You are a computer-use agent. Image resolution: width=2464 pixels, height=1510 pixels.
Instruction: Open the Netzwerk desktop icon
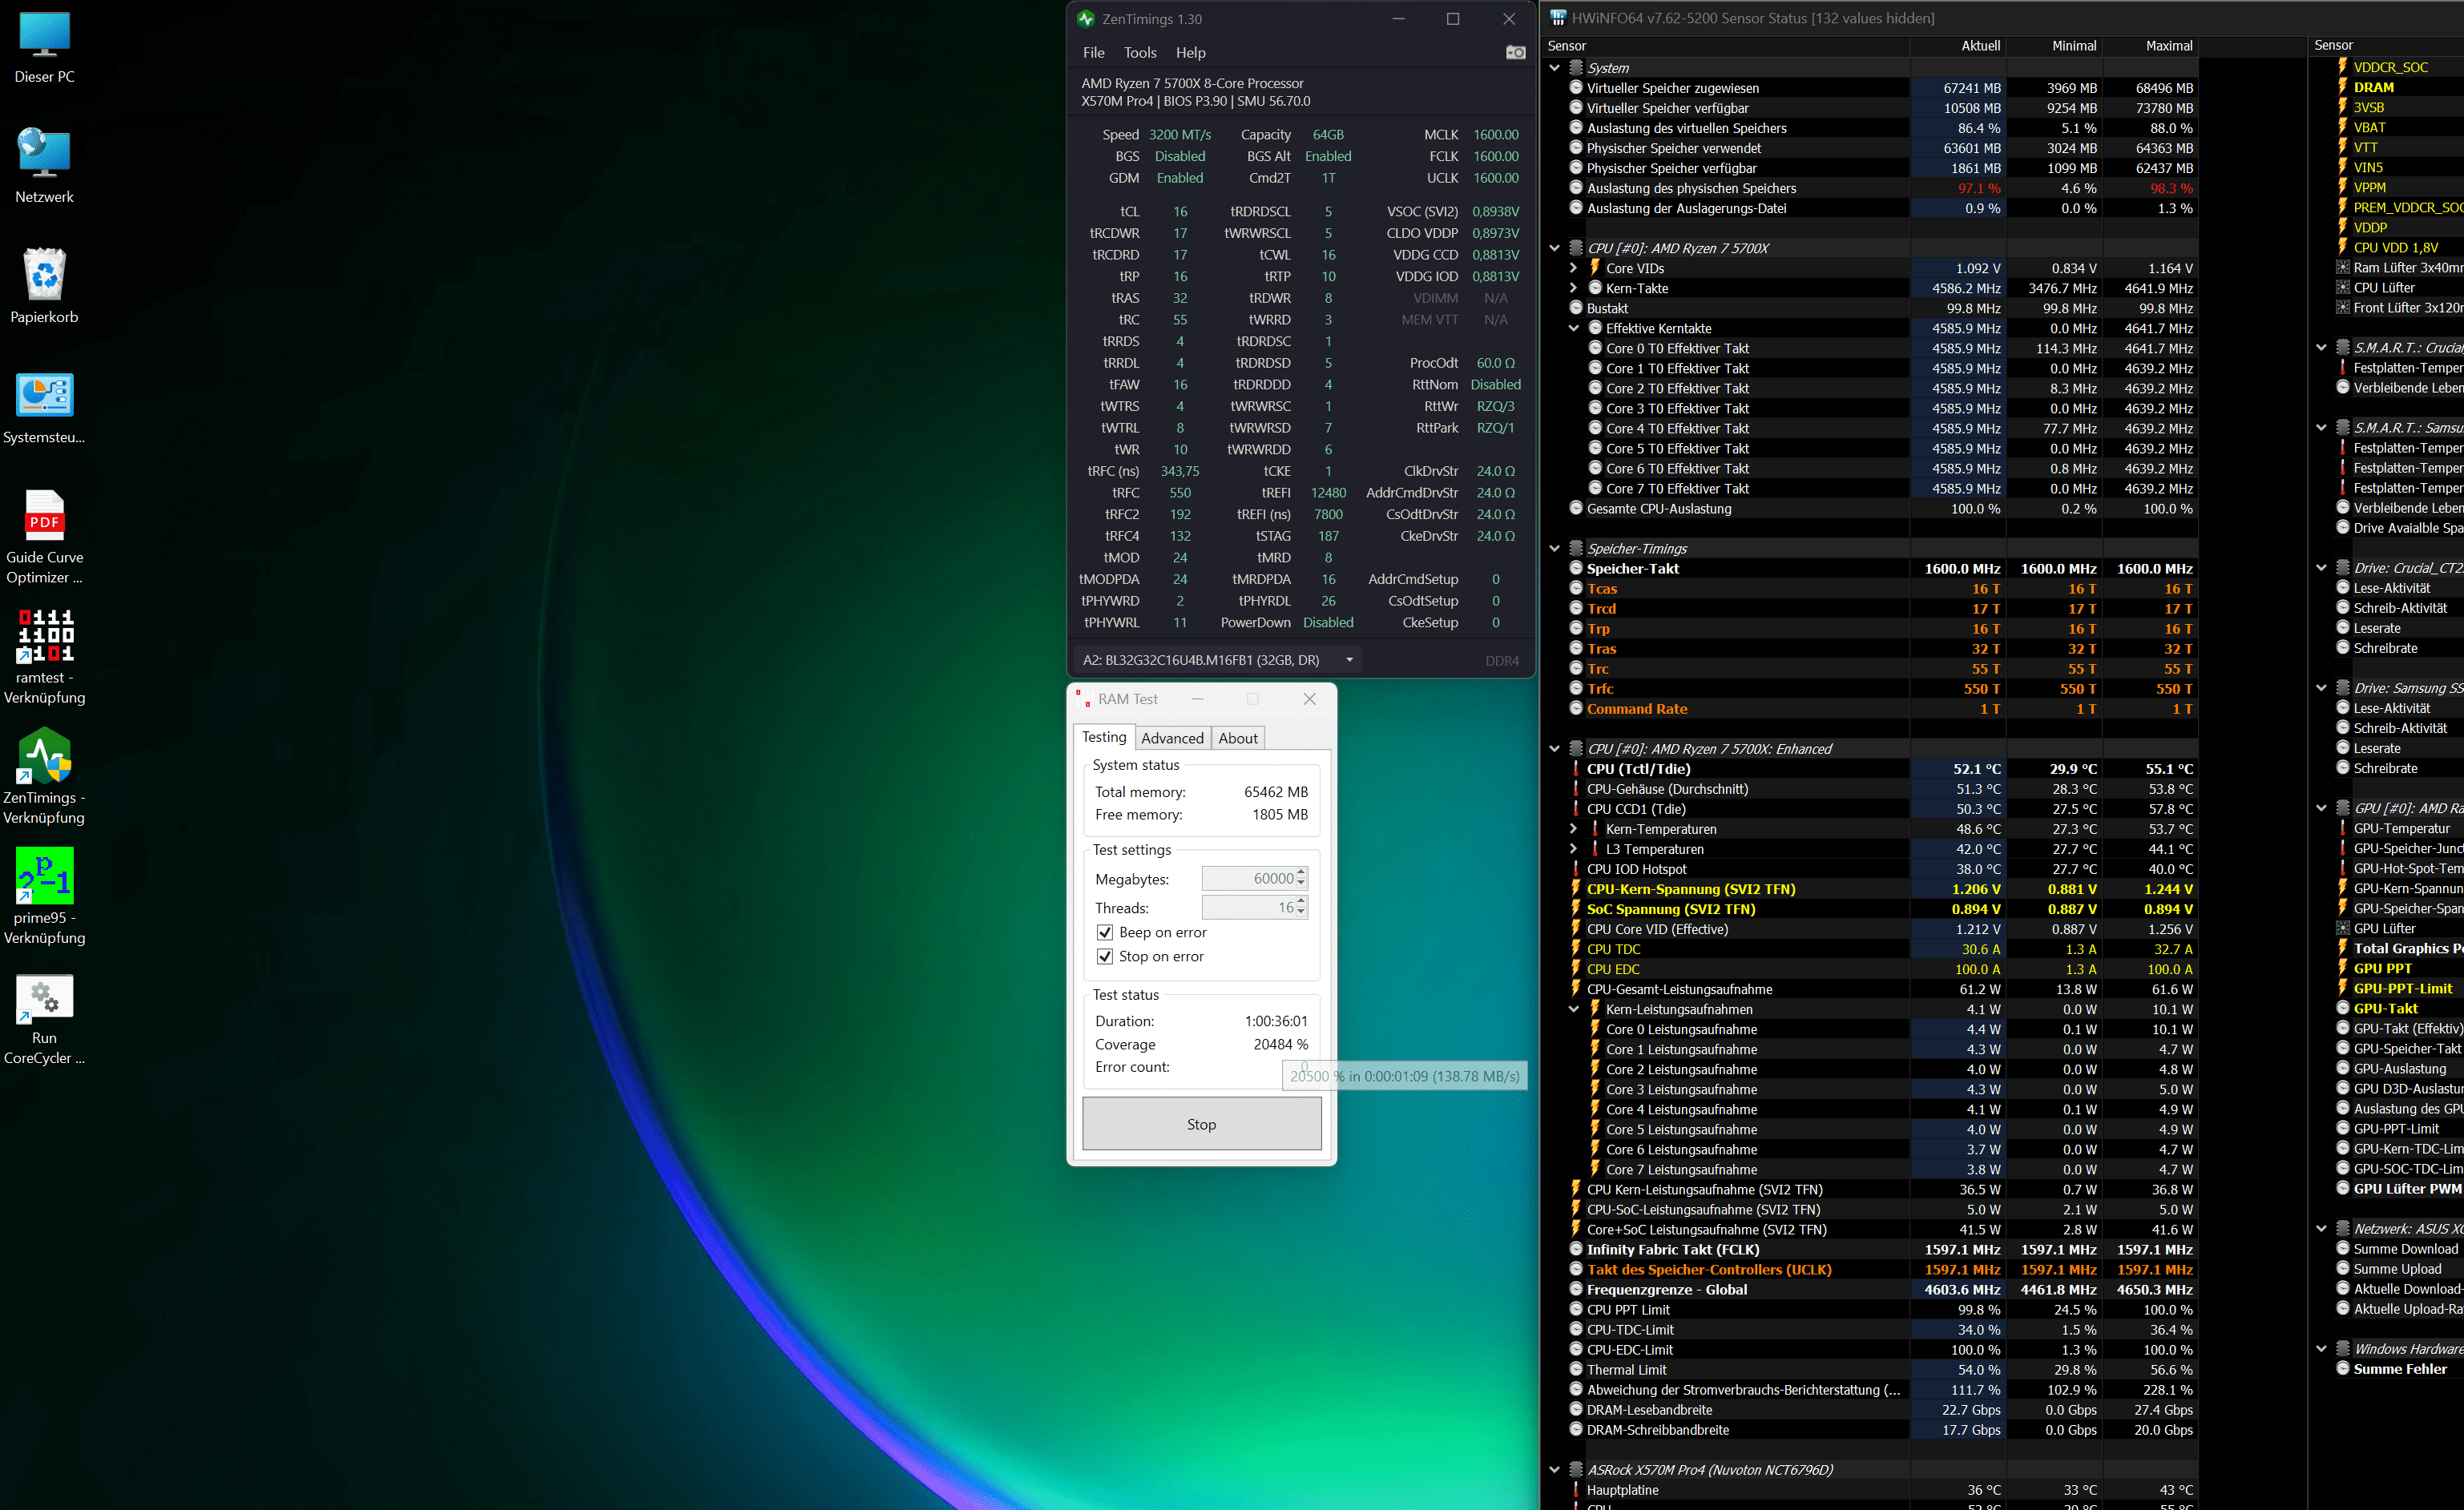(44, 166)
